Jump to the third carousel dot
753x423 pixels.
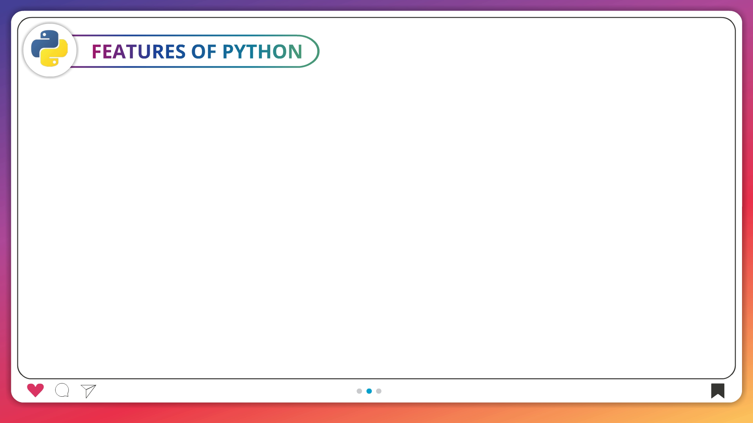[379, 391]
